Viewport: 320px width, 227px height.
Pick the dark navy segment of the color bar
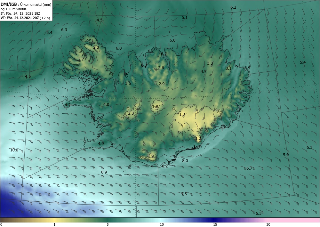point(214,220)
